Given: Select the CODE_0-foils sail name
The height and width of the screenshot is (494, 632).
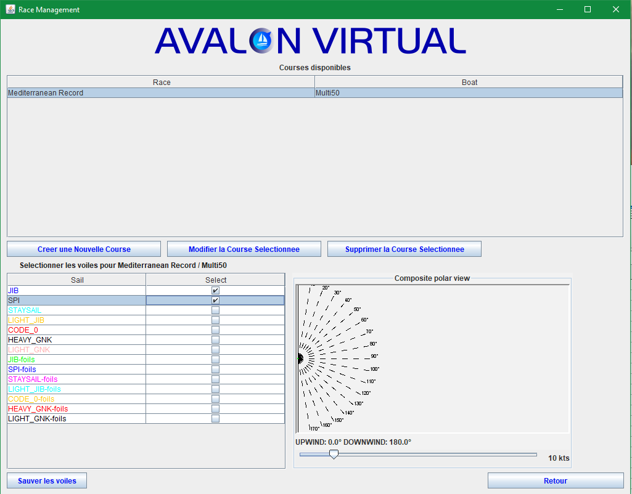Looking at the screenshot, I should point(31,399).
